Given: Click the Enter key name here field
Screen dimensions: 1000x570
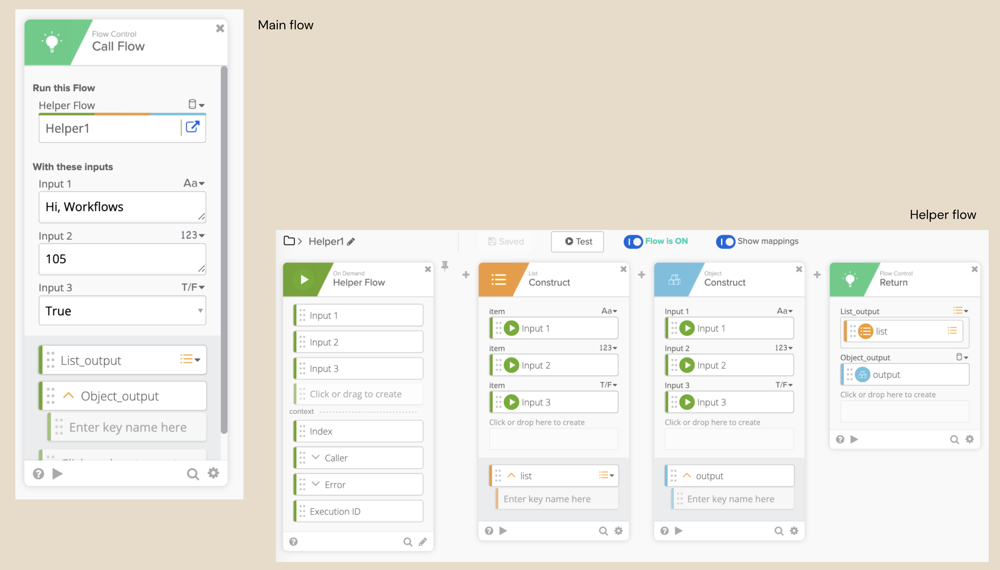Looking at the screenshot, I should tap(127, 427).
